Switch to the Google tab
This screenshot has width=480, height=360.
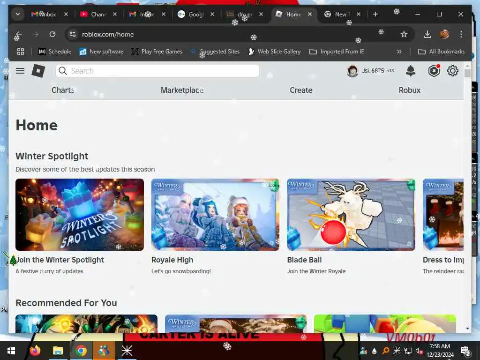coord(195,15)
